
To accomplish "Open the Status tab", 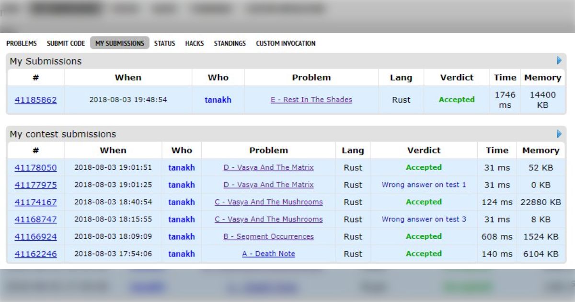I will [x=164, y=43].
